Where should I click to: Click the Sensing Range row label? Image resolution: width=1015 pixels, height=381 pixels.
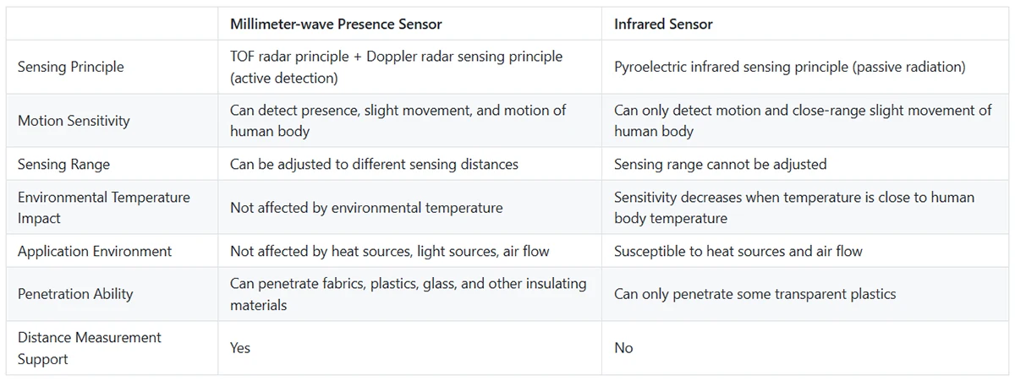pyautogui.click(x=63, y=164)
